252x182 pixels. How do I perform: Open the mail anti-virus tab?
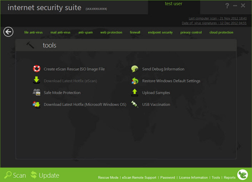[x=60, y=32]
